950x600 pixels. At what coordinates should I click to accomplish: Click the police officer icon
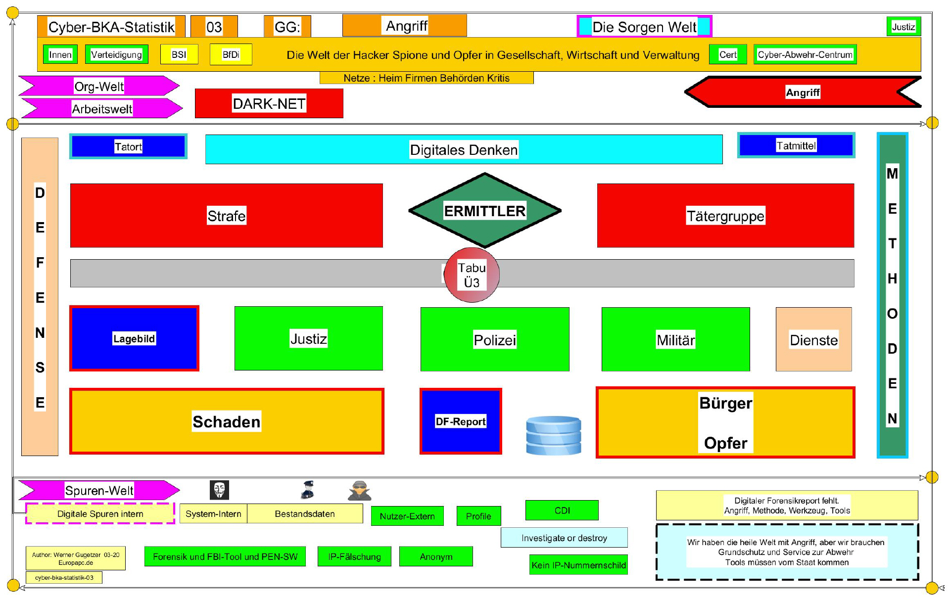[x=308, y=490]
